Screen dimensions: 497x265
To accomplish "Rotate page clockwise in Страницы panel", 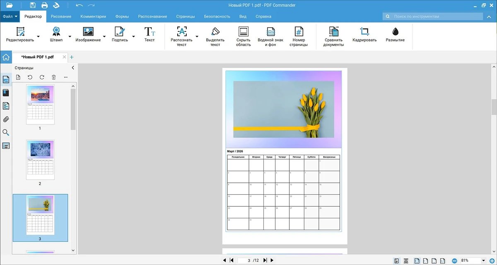I will click(42, 77).
